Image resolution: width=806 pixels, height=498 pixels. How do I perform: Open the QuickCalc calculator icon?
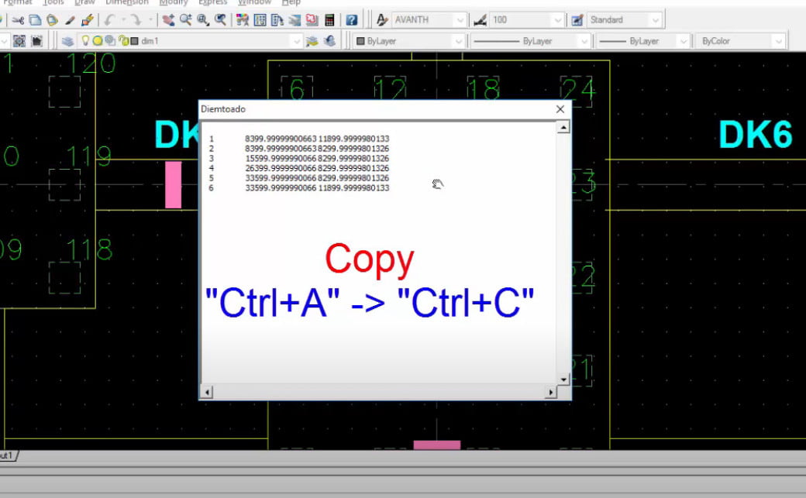point(329,20)
